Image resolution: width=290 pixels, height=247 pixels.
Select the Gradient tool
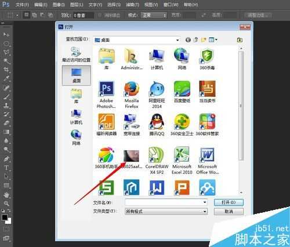pyautogui.click(x=6, y=132)
